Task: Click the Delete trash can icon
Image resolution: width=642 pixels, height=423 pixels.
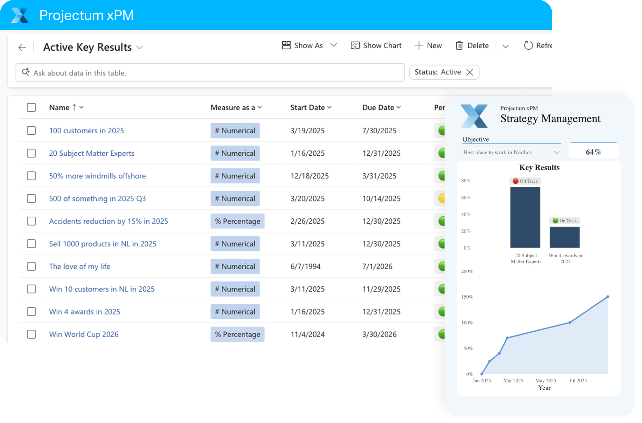Action: tap(459, 45)
